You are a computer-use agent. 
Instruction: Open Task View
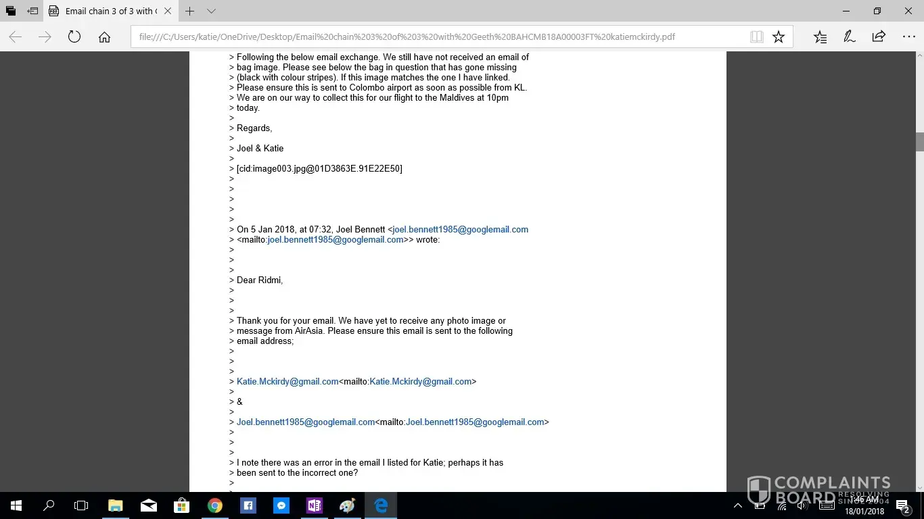click(81, 505)
